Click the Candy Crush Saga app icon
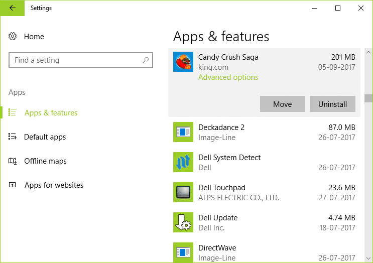 click(183, 62)
